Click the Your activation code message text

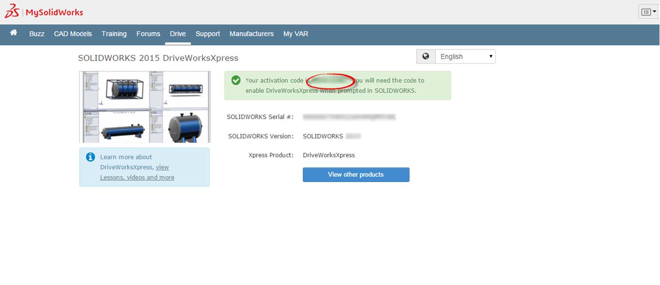[335, 85]
